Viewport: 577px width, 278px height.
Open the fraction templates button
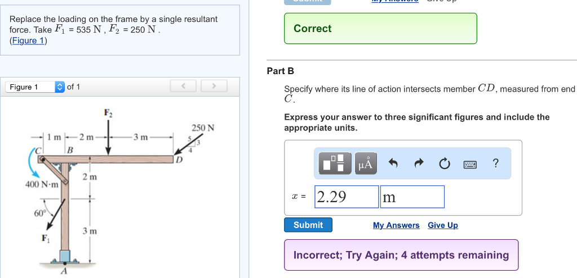pos(335,163)
